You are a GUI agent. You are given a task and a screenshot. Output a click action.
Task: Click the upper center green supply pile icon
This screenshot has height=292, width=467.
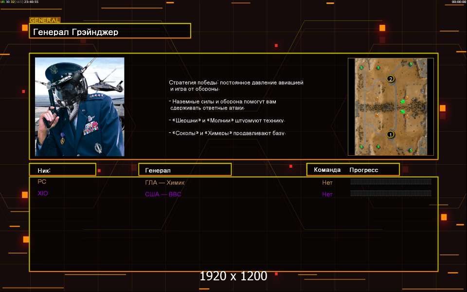[402, 101]
